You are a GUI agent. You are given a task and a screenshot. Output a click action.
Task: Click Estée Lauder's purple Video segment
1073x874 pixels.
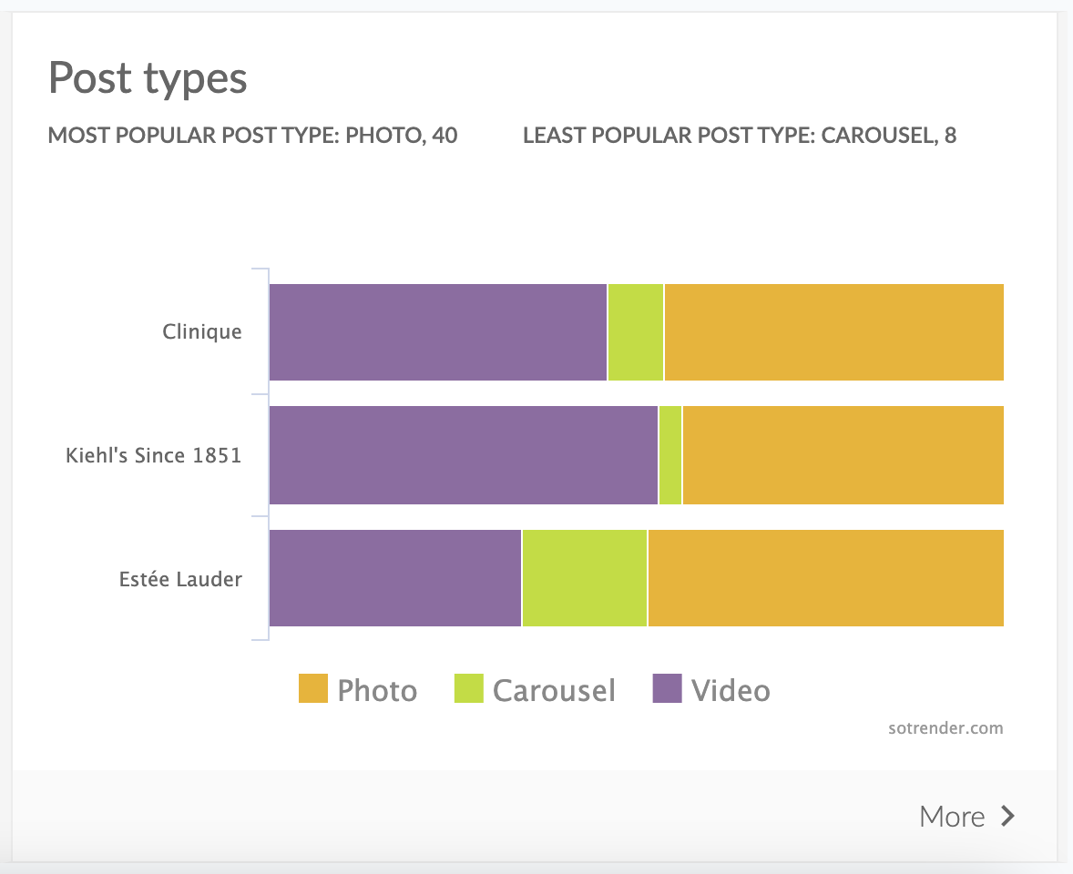point(395,578)
